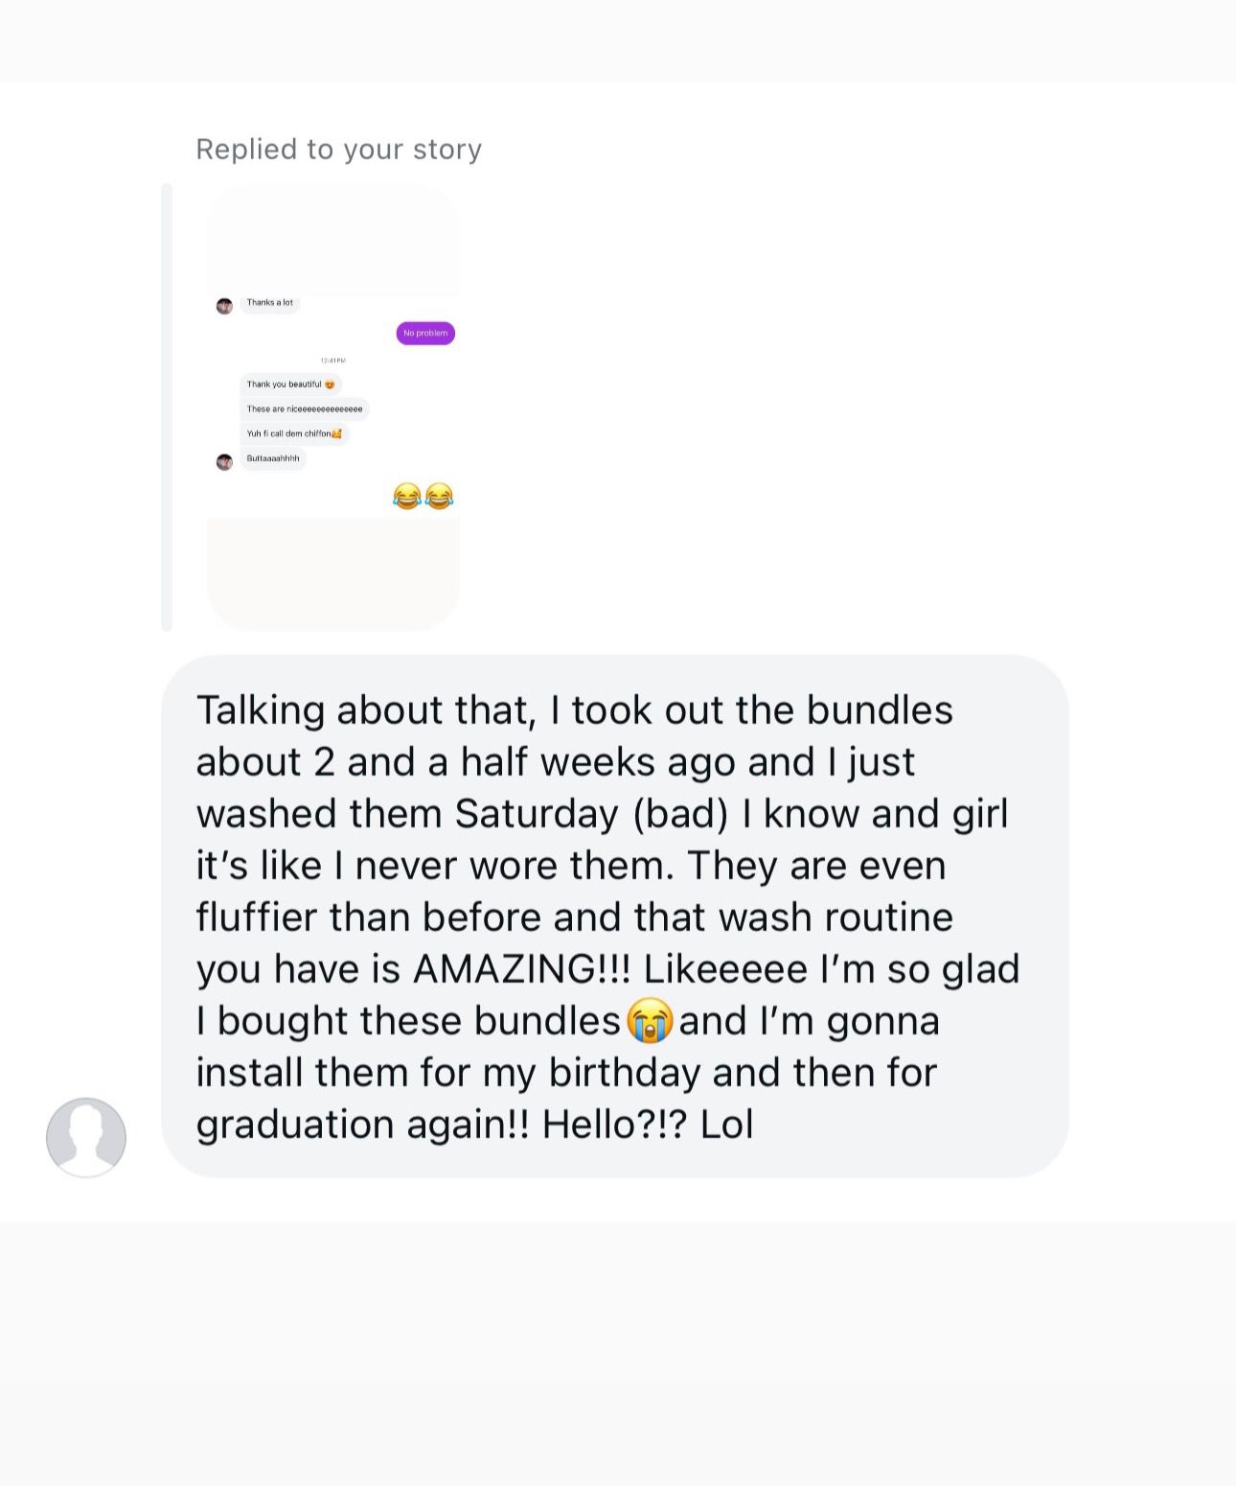Click the 12:41 PM timestamp in preview
The width and height of the screenshot is (1236, 1486).
332,360
